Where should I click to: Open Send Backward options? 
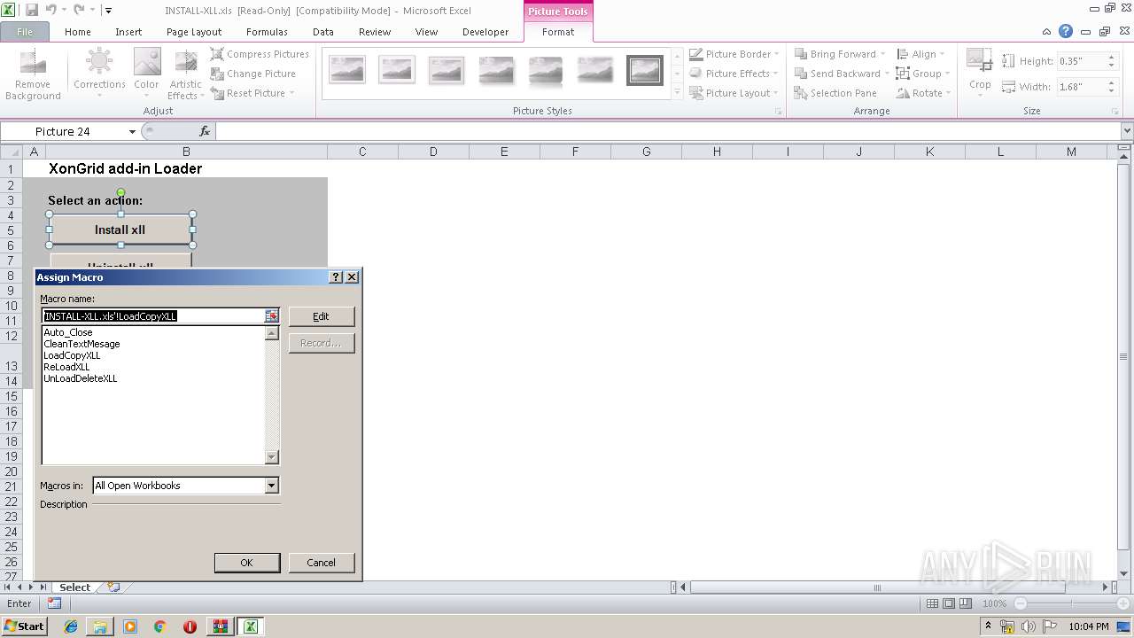(843, 74)
